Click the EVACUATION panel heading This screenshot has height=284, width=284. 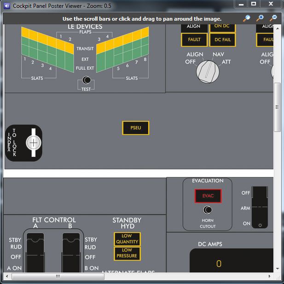tap(208, 181)
